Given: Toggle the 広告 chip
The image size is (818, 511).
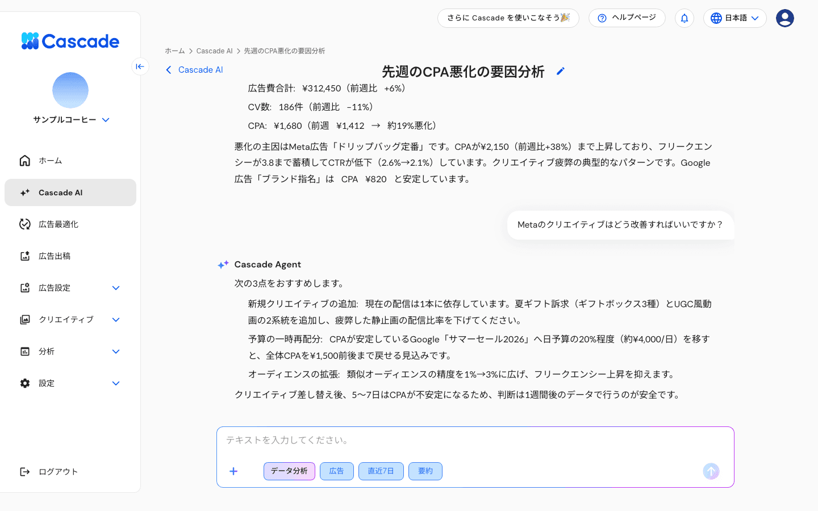Looking at the screenshot, I should coord(337,471).
